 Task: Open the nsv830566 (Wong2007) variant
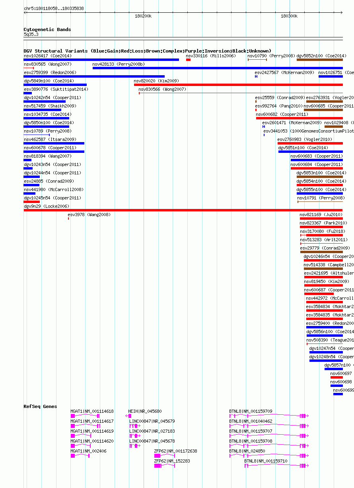click(x=241, y=93)
